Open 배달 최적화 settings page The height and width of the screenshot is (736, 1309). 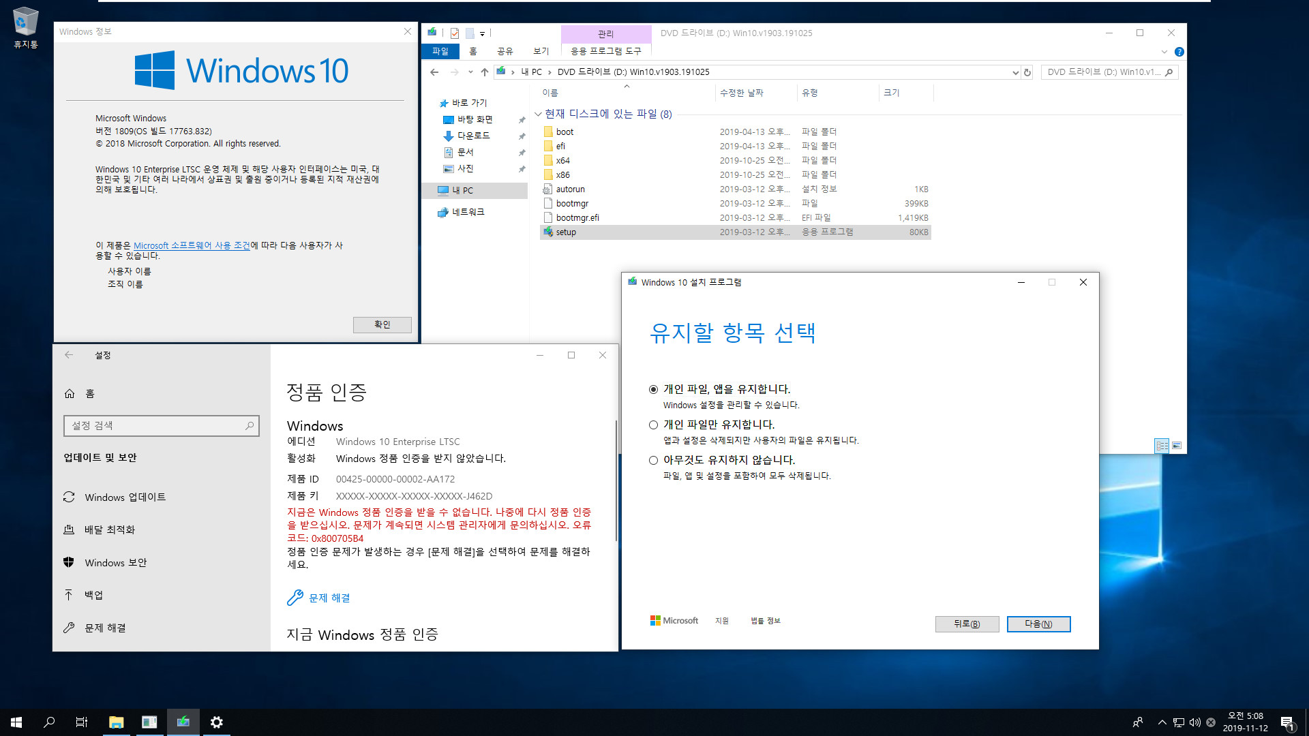tap(109, 530)
